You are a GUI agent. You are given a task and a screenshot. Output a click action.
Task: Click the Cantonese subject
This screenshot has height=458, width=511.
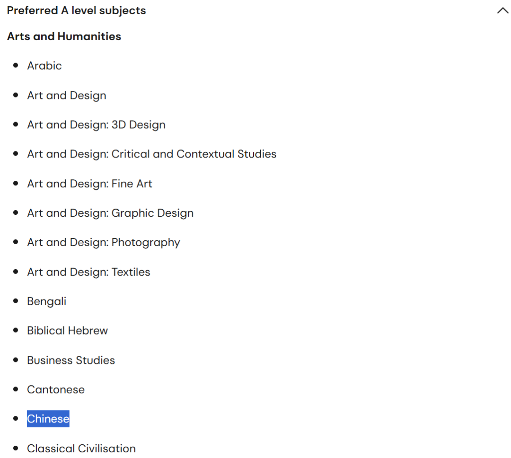56,389
